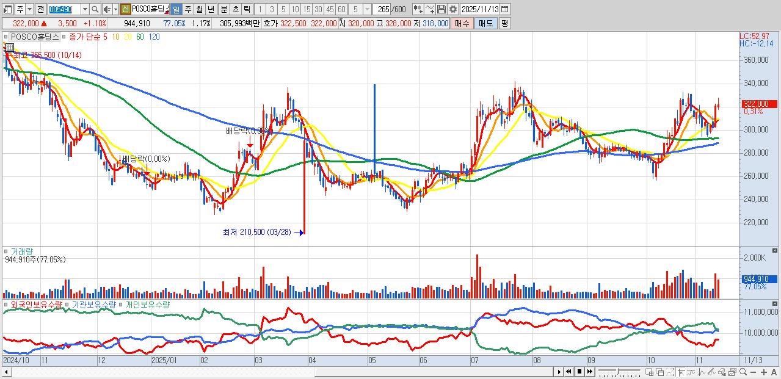
Task: Click the diagonal line drawing icon
Action: coord(711,372)
